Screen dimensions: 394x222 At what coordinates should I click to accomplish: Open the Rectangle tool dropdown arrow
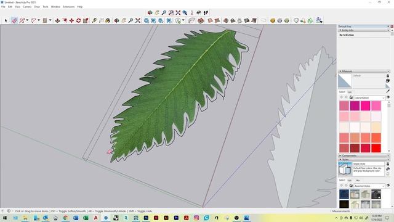[50, 20]
